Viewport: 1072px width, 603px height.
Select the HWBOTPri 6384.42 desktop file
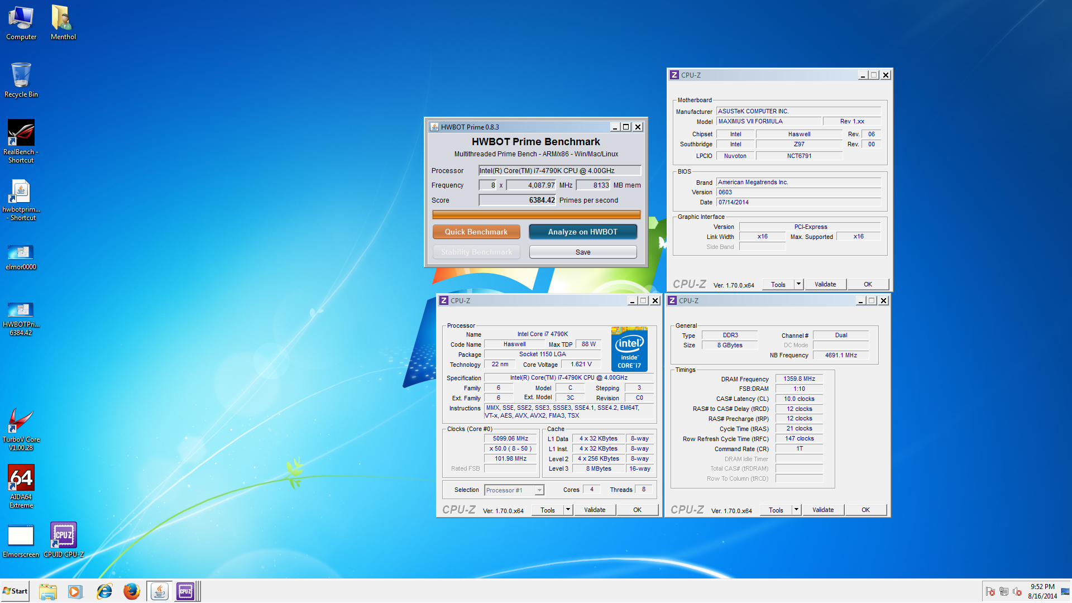[21, 319]
